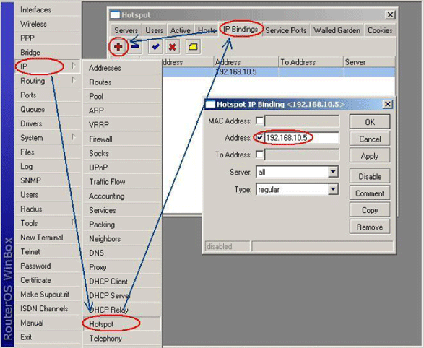Expand the System submenu arrow
The image size is (424, 348).
[x=74, y=137]
